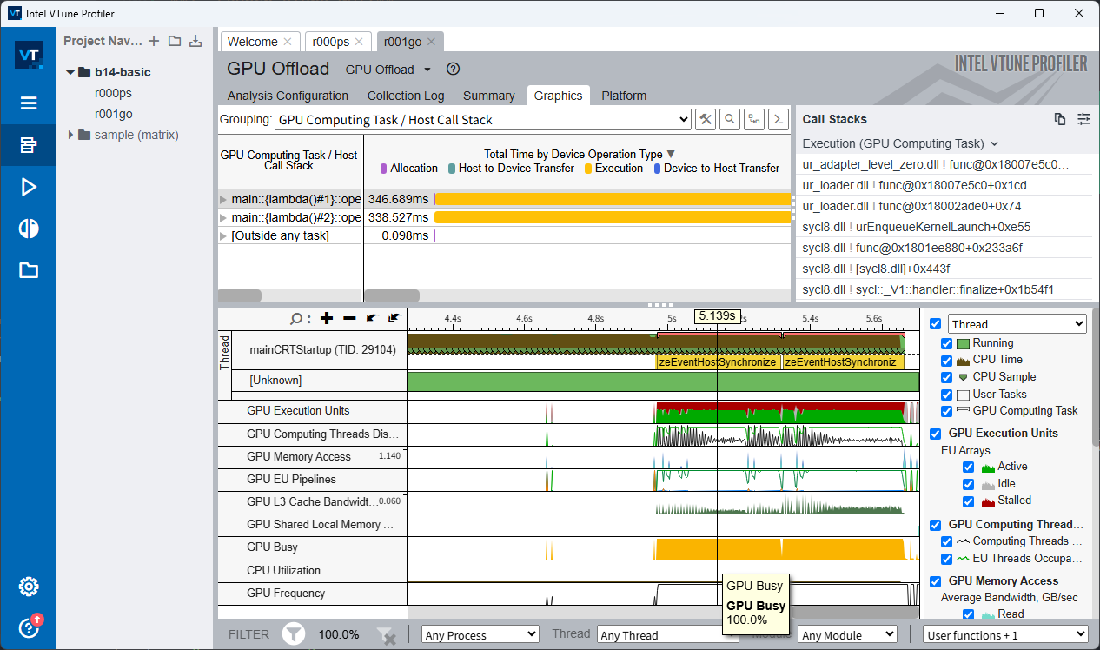Close the r001go tab
The width and height of the screenshot is (1100, 650).
pos(431,42)
